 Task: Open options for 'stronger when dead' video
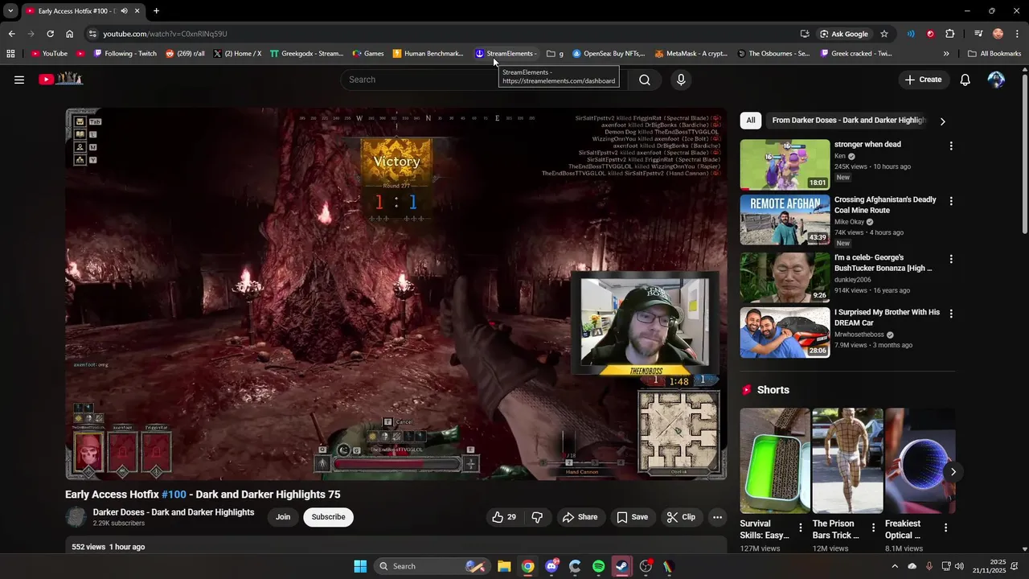[951, 146]
